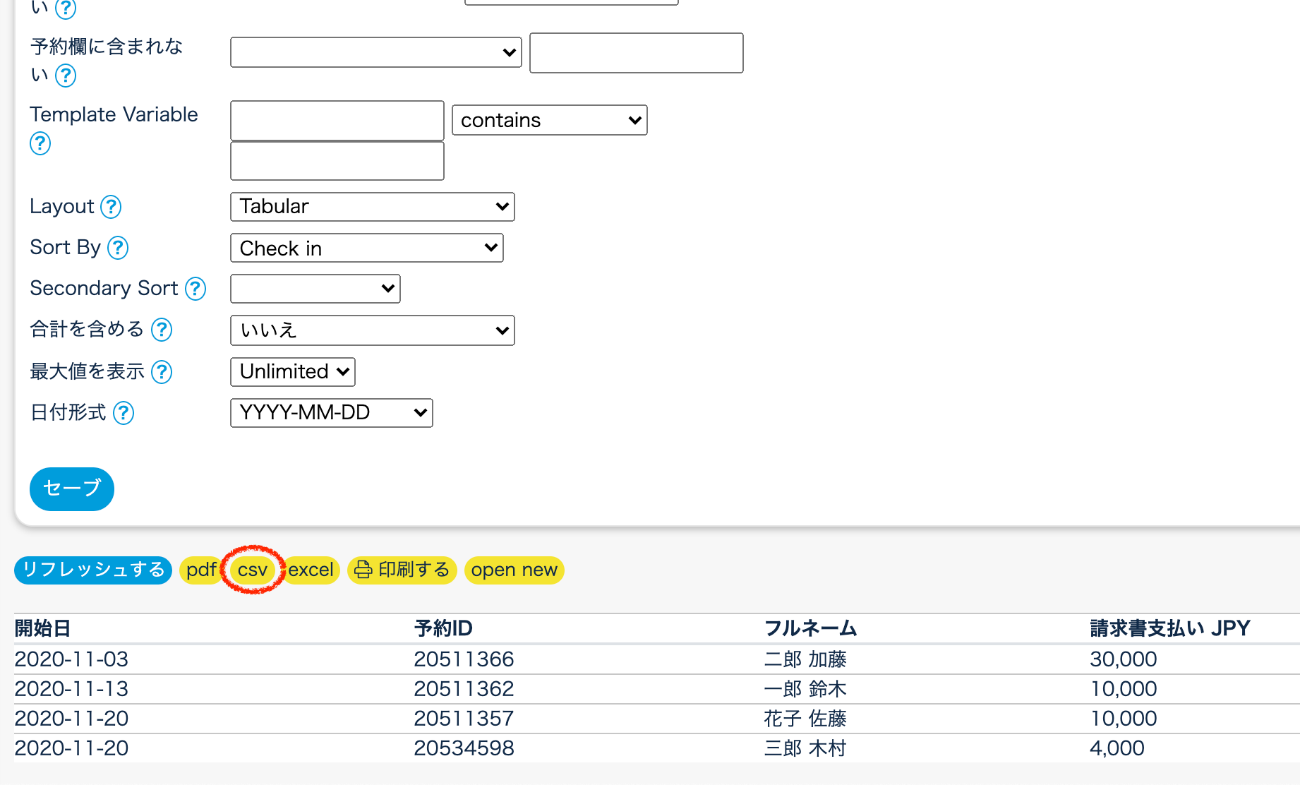Open Sort By dropdown set to Check in
This screenshot has width=1300, height=785.
click(x=366, y=248)
